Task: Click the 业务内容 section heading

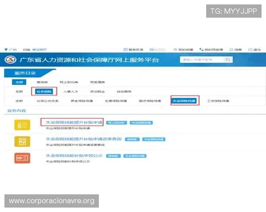Action: tap(16, 111)
